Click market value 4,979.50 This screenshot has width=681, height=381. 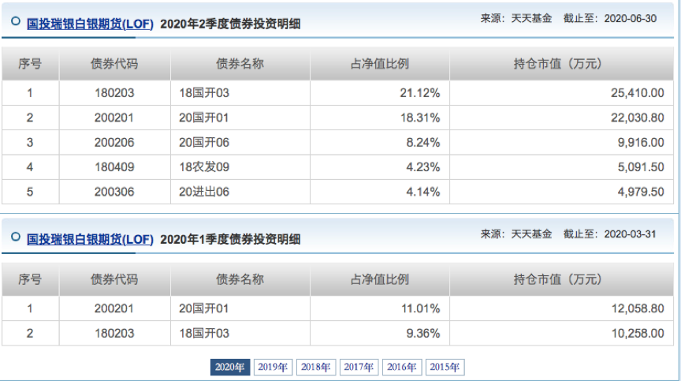[x=641, y=192]
